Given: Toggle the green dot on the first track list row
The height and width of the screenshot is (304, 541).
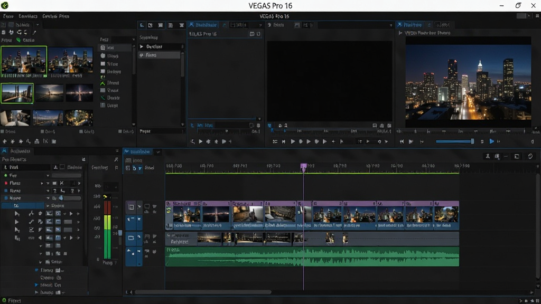Looking at the screenshot, I should point(5,175).
